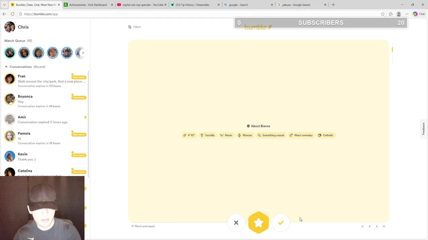Click the left arrow keyboard hint
The width and height of the screenshot is (428, 240).
(x=362, y=226)
